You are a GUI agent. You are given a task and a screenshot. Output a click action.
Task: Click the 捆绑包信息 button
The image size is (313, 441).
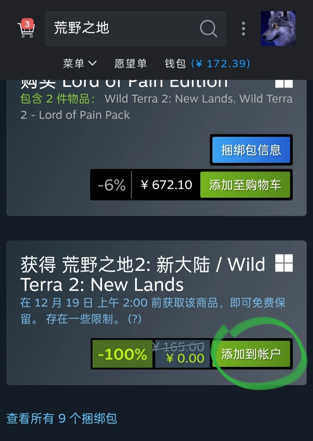coord(251,150)
